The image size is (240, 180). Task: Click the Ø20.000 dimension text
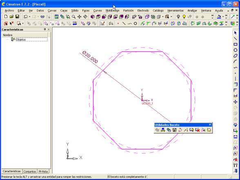(90, 57)
